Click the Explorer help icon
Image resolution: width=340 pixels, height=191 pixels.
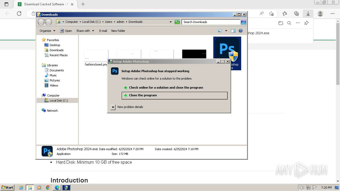[241, 31]
